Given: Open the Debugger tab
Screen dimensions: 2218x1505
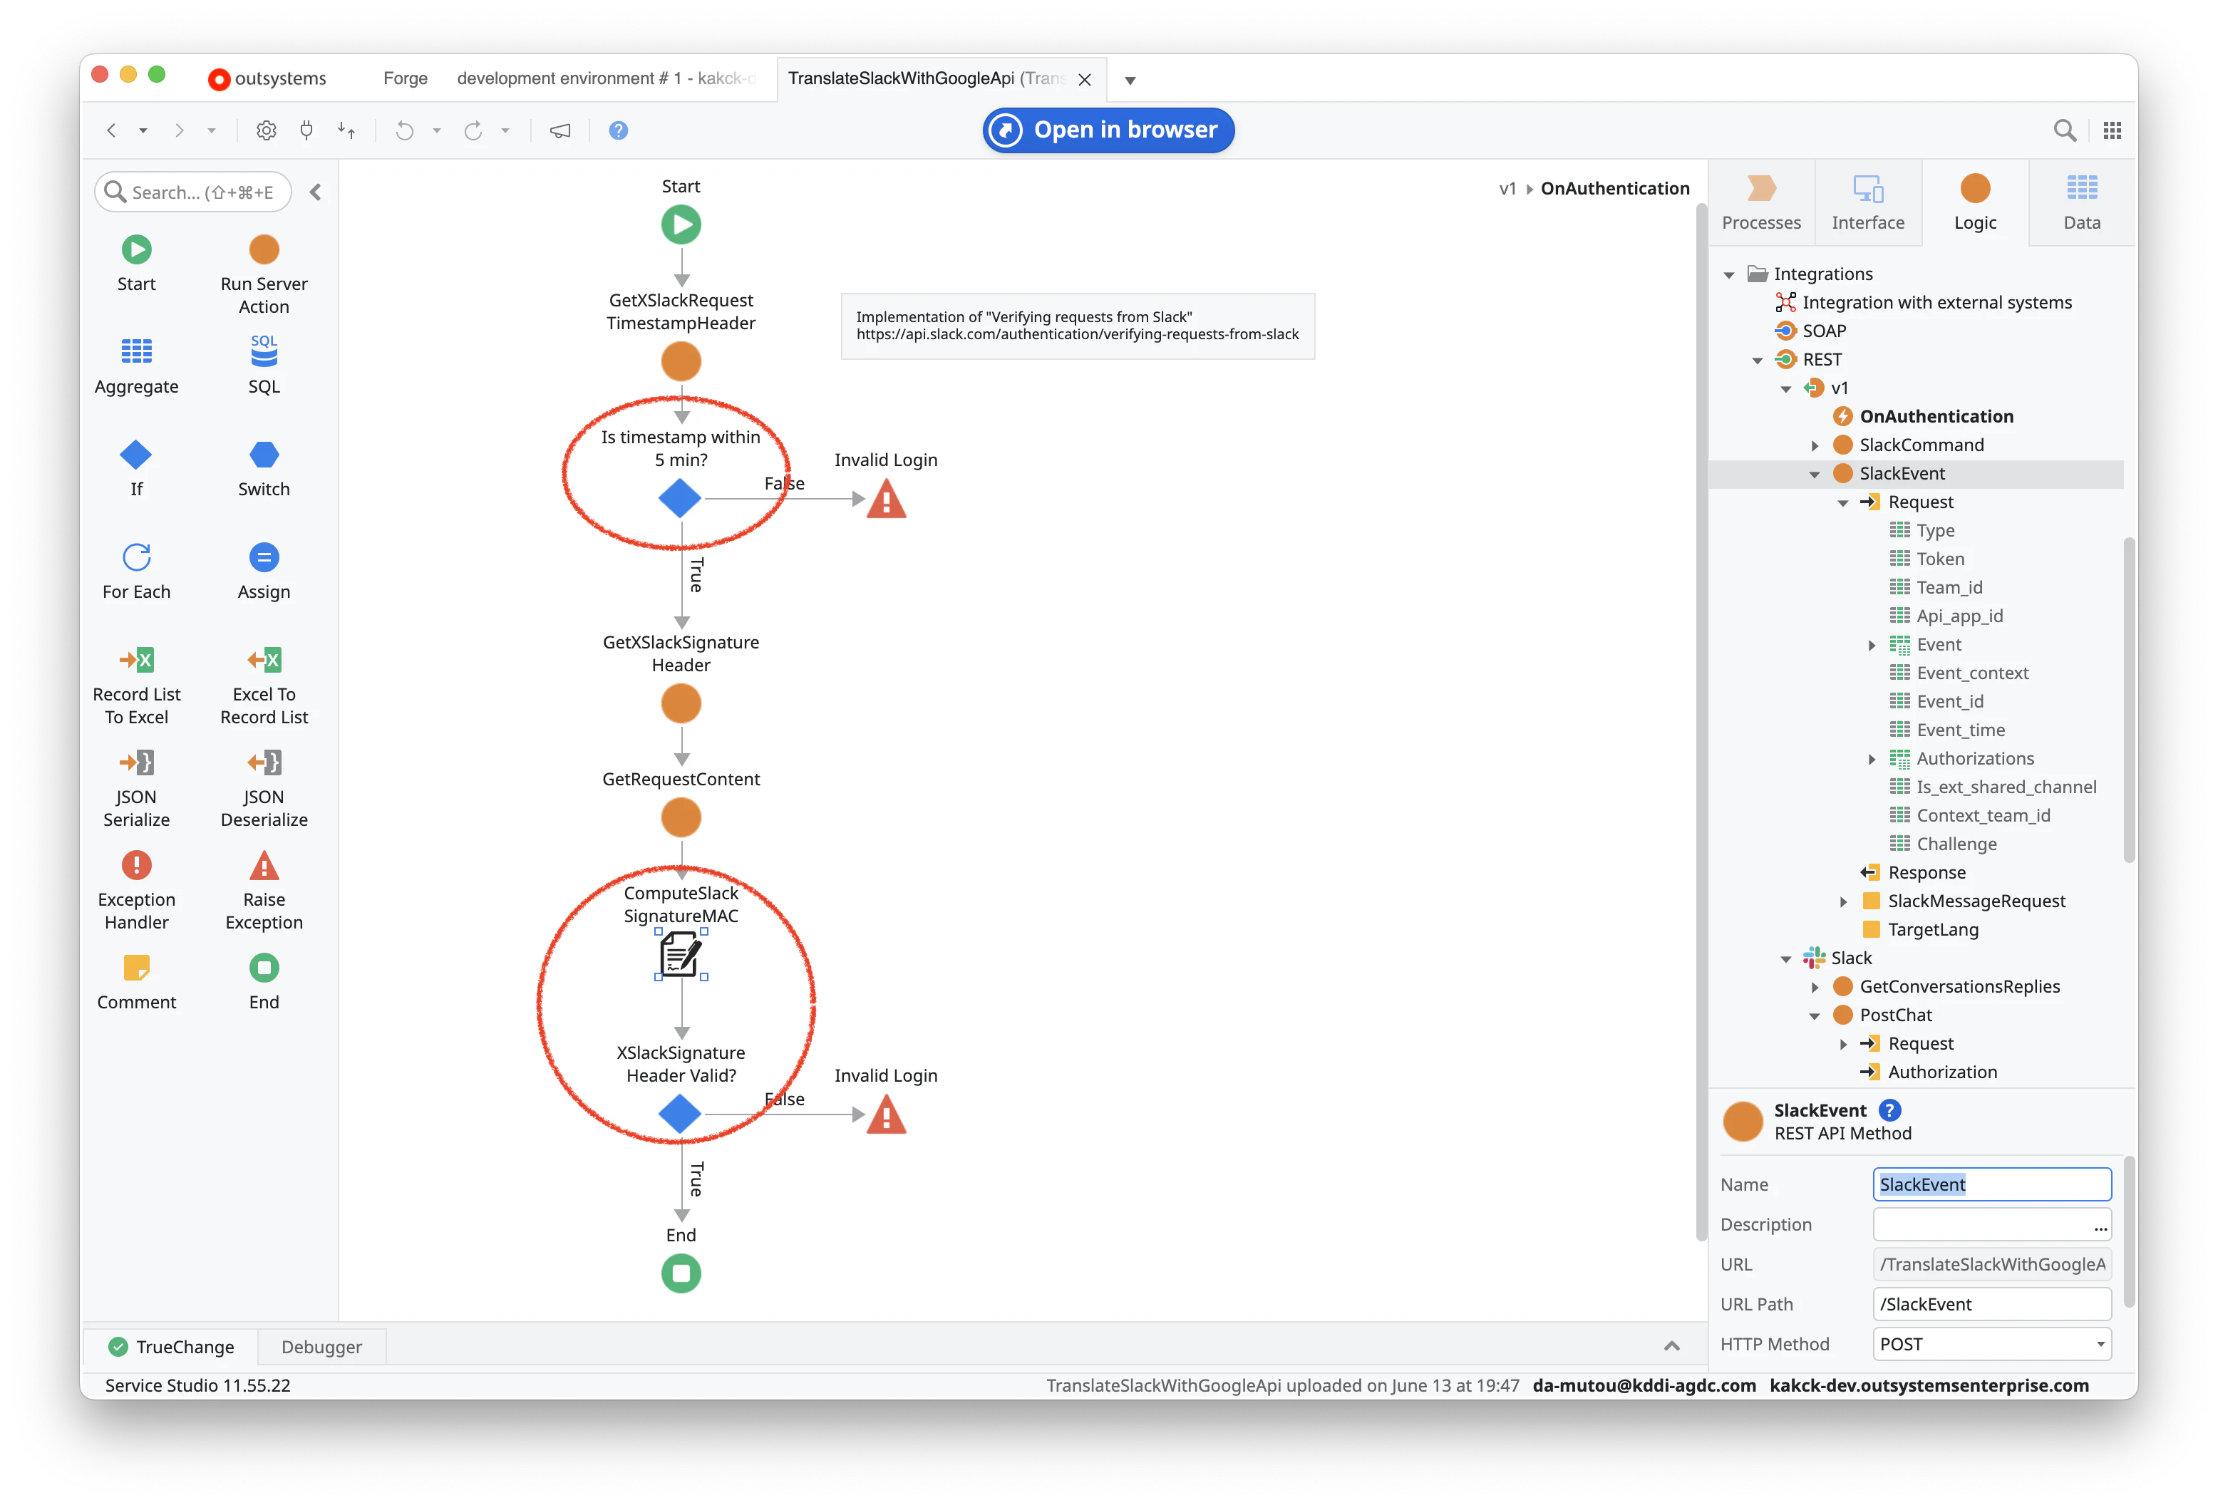Looking at the screenshot, I should pos(321,1347).
